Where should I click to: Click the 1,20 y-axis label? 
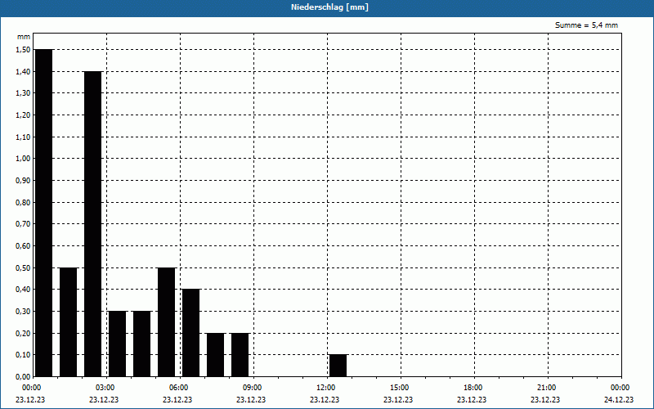[x=23, y=115]
